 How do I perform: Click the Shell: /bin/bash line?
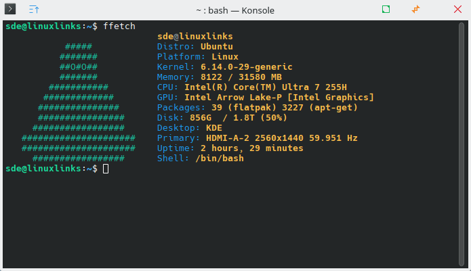(x=201, y=159)
